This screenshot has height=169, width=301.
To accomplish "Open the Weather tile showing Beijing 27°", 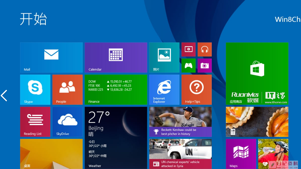I will pos(116,138).
